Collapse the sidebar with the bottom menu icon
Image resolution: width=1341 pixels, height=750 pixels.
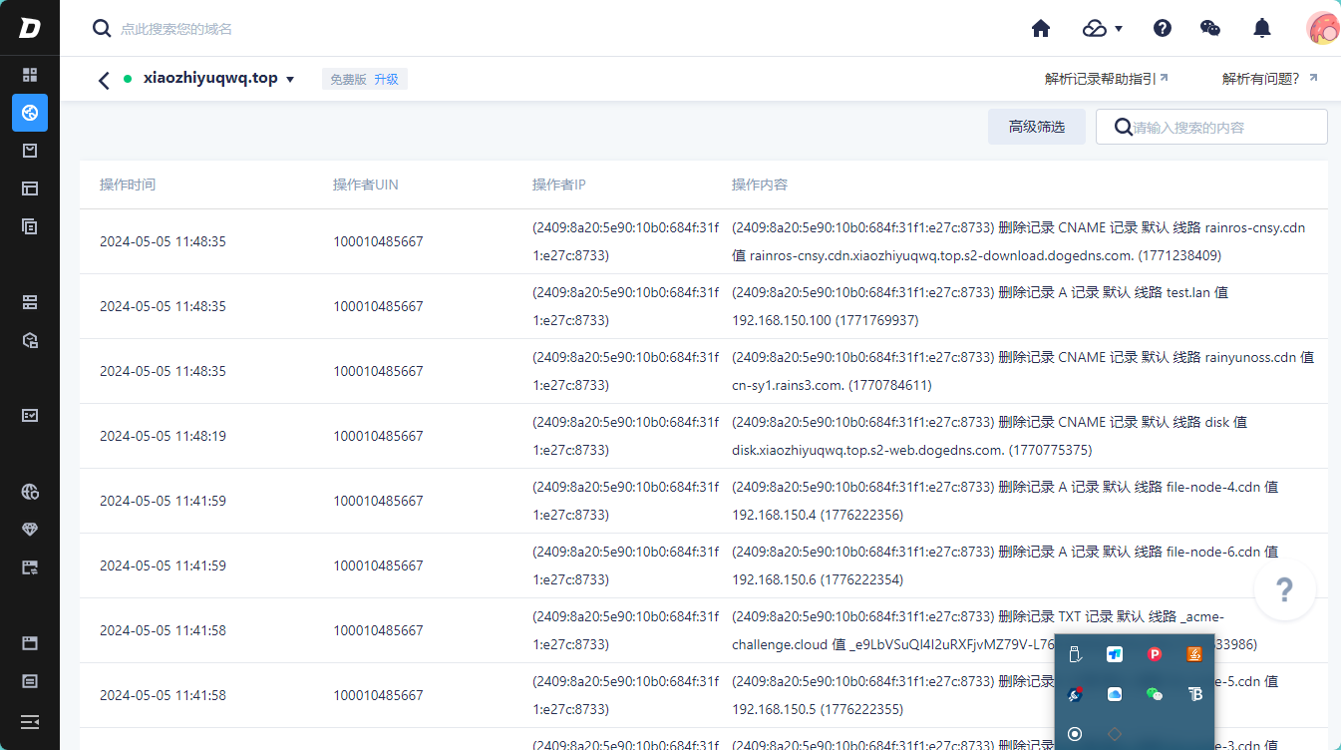(x=30, y=721)
